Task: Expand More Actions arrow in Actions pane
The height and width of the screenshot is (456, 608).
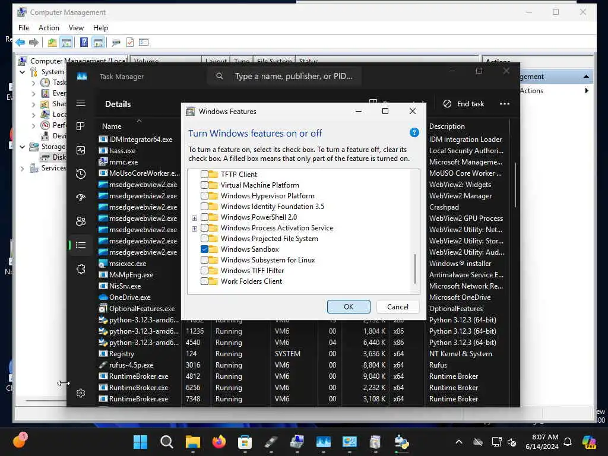Action: (586, 91)
